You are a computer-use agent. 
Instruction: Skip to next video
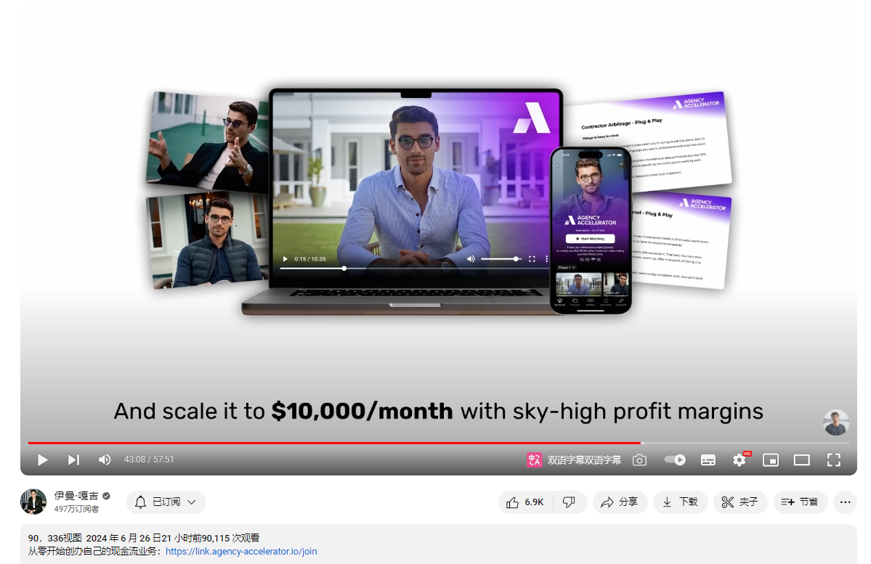pos(73,459)
